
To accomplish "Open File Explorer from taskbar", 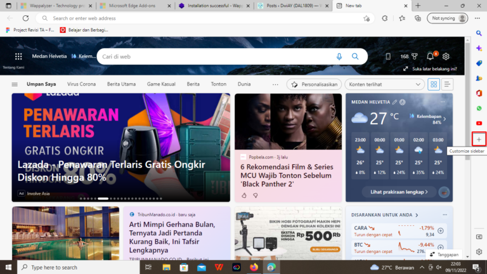I will coord(167,267).
